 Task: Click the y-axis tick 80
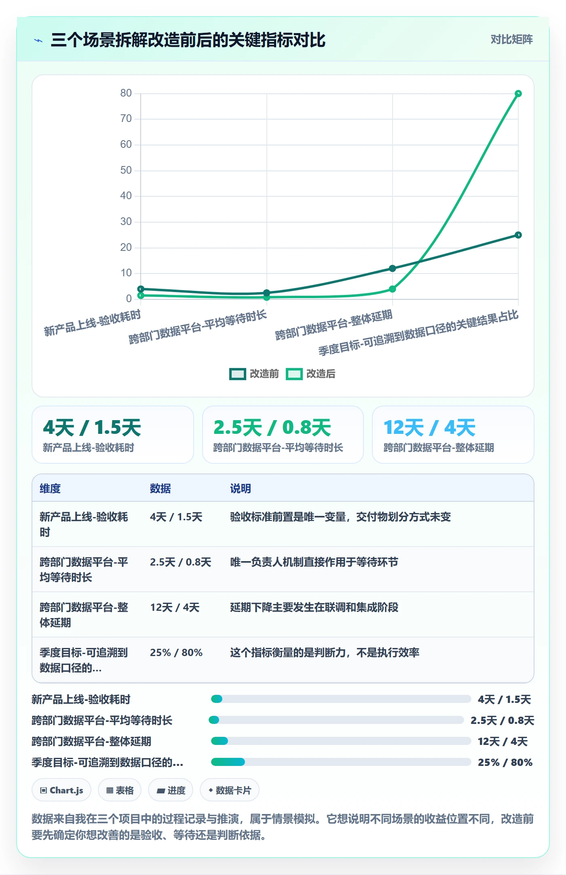click(126, 93)
